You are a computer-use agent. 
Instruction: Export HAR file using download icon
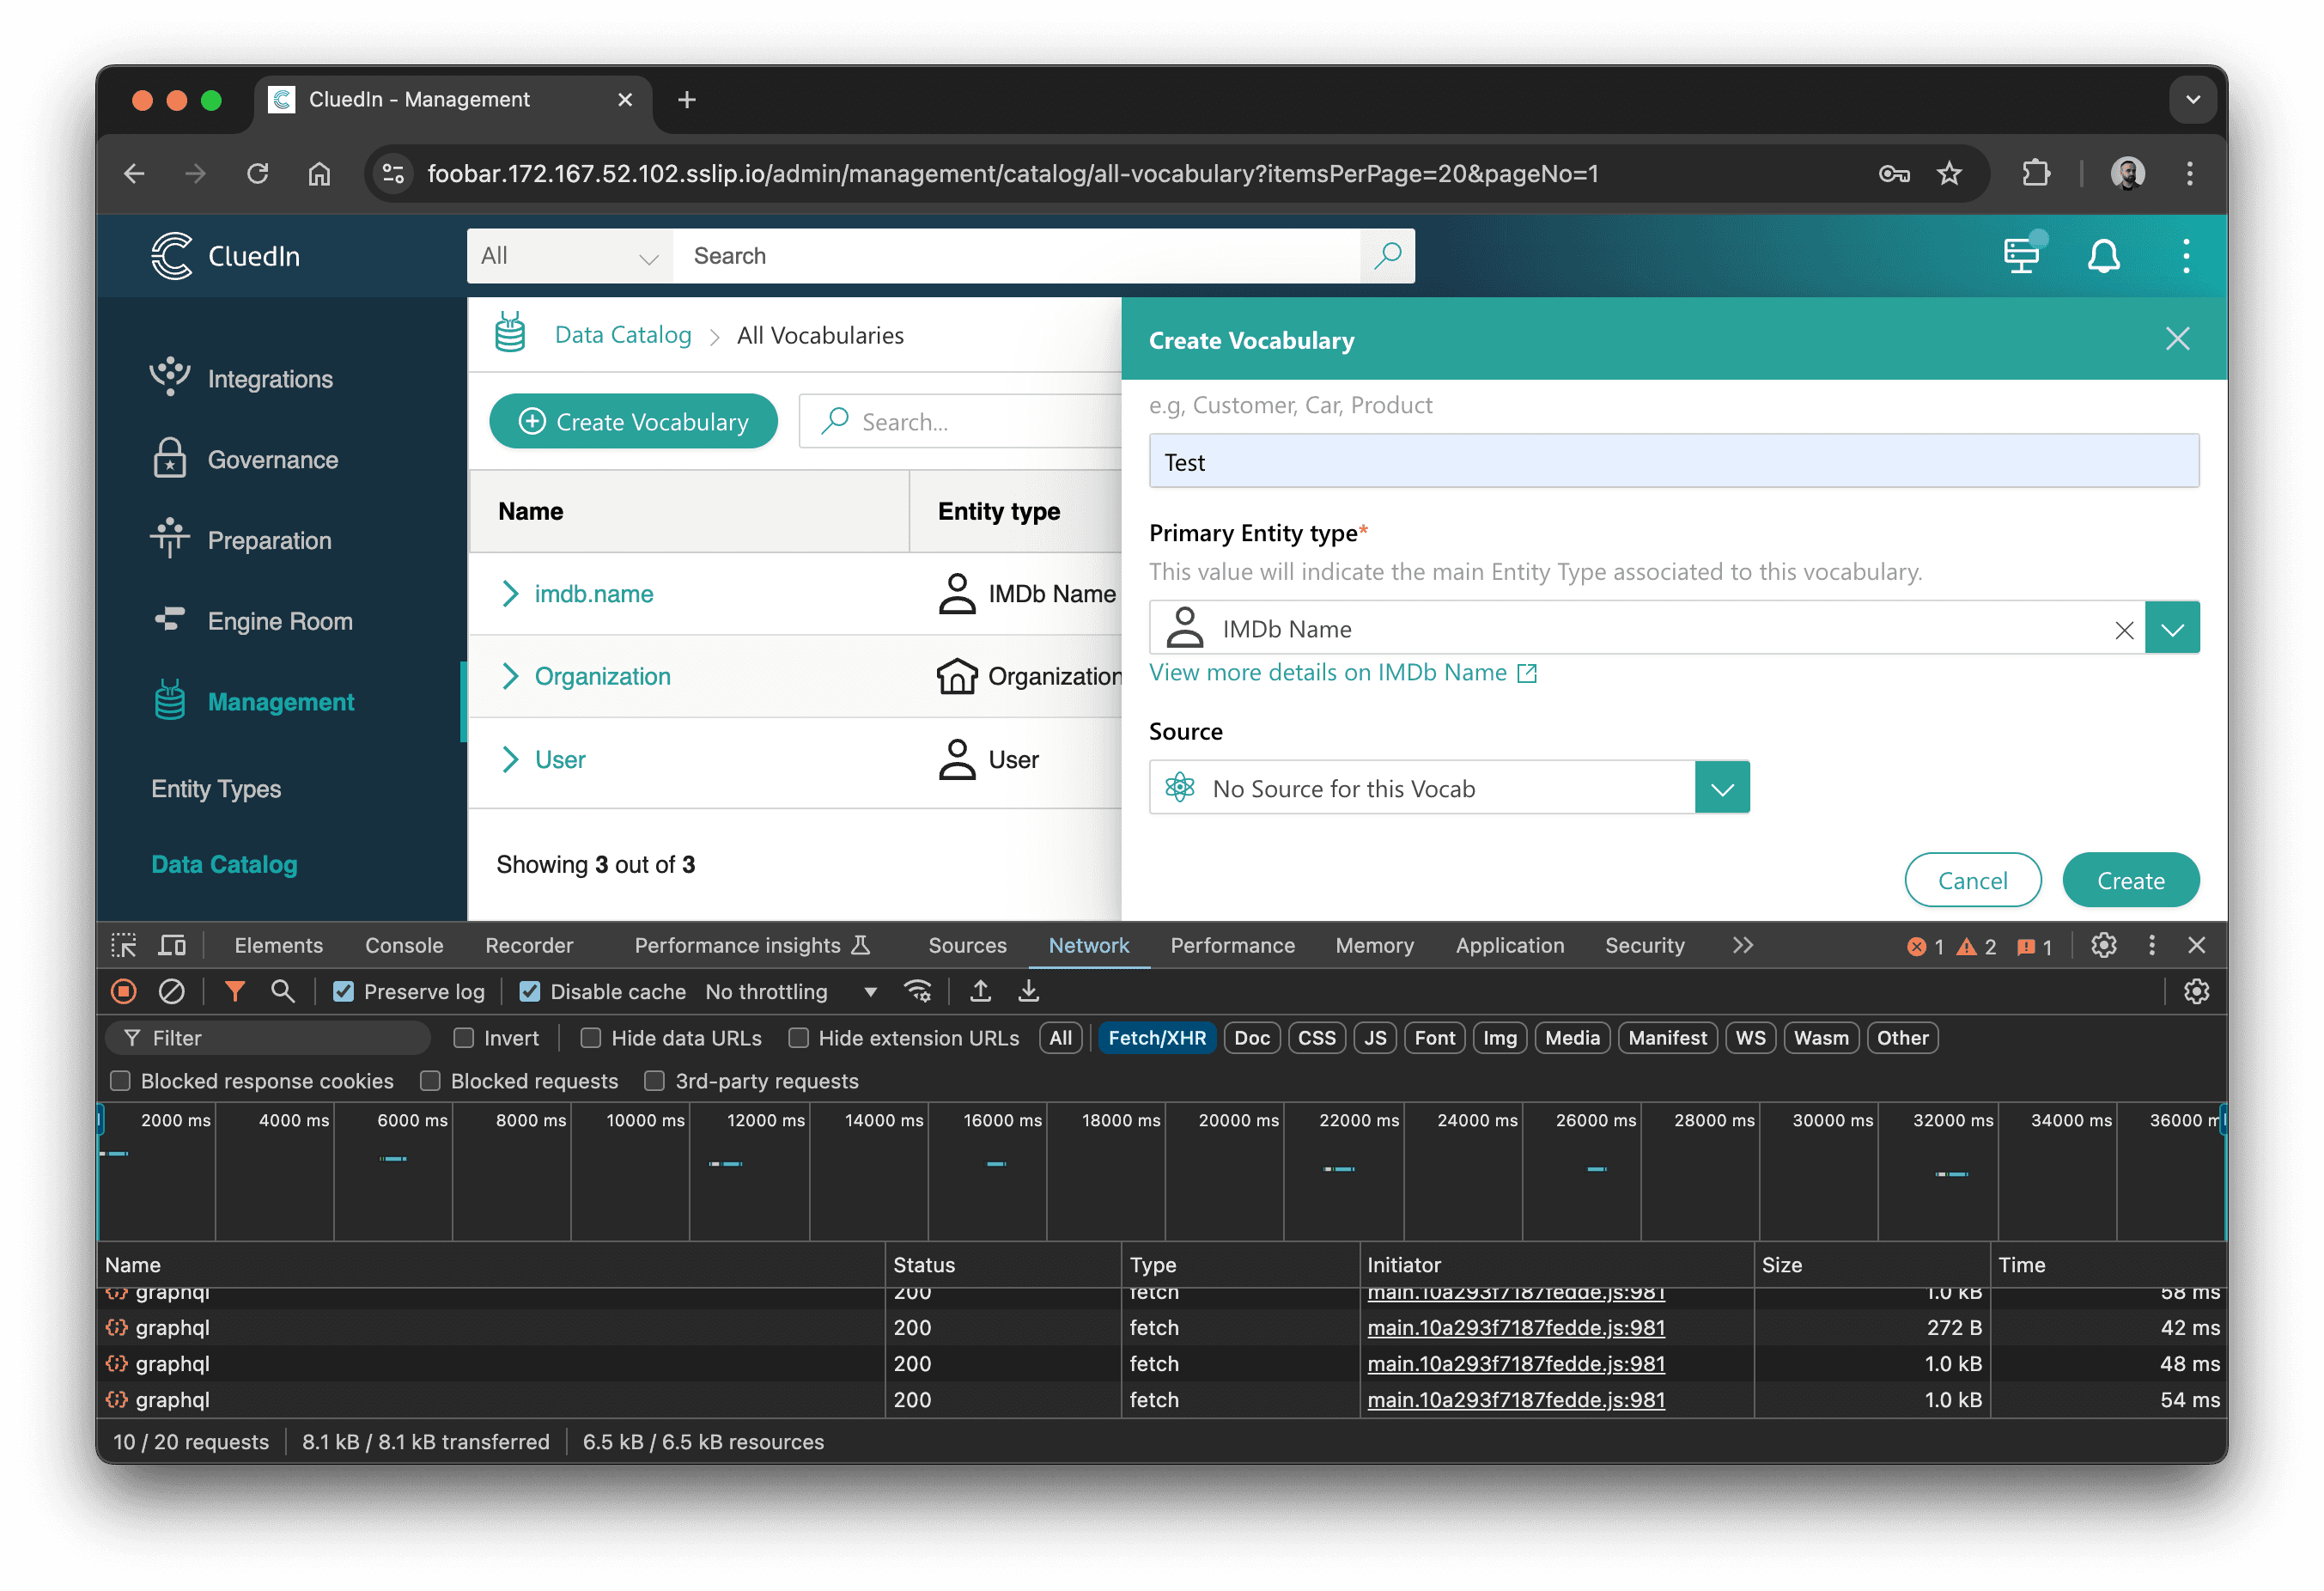click(x=1028, y=992)
